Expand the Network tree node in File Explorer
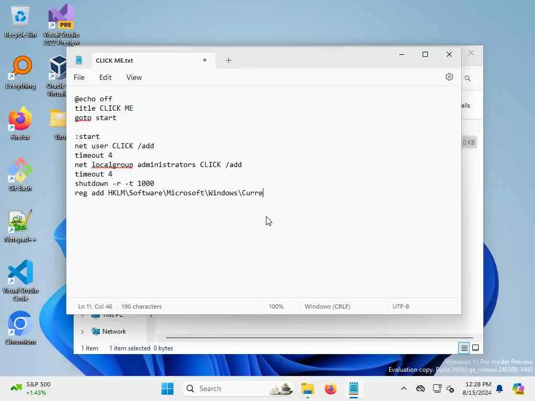Viewport: 535px width, 401px height. [82, 332]
